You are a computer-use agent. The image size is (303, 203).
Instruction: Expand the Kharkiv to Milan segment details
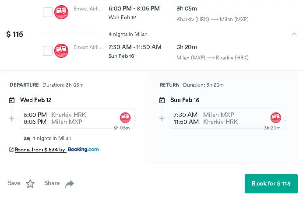point(135,118)
